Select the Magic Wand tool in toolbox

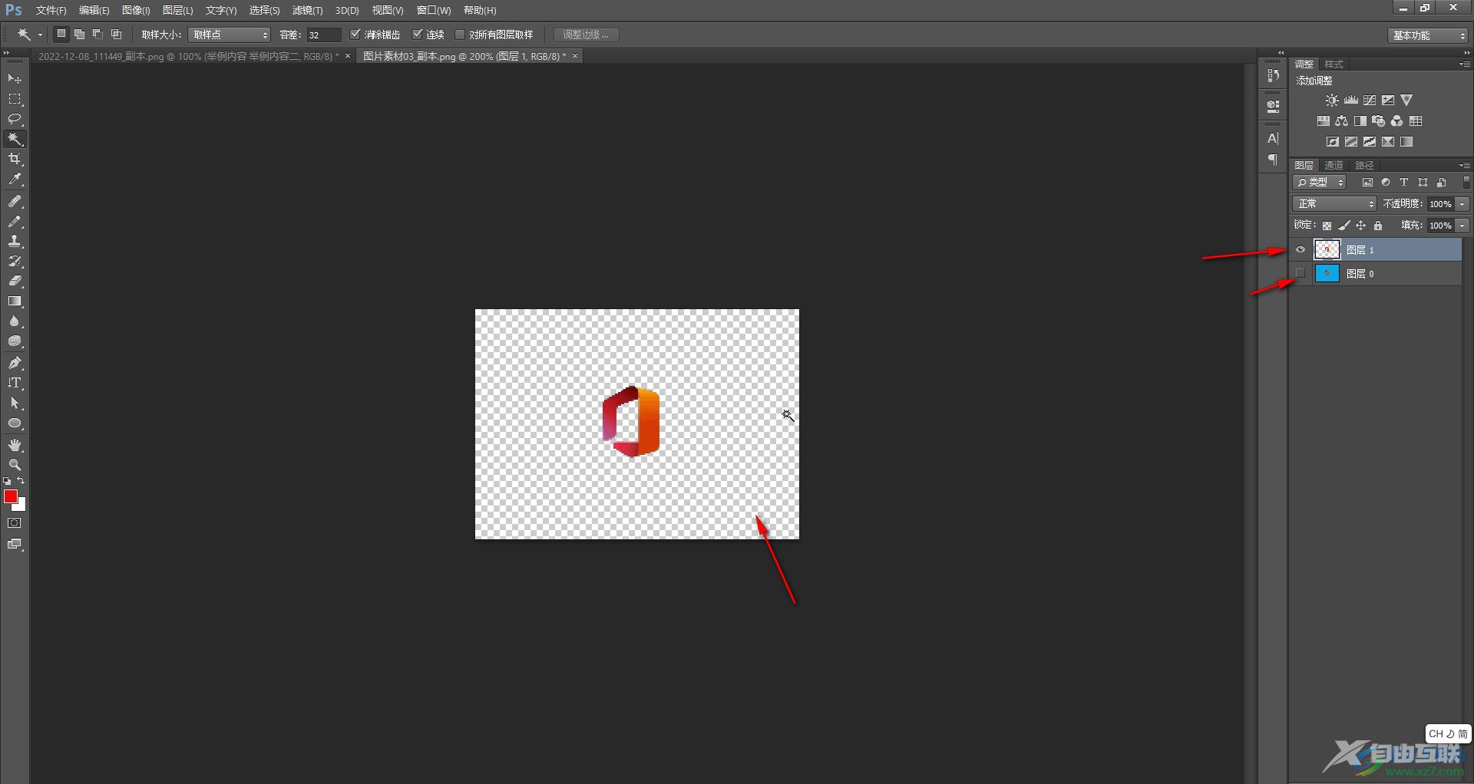point(15,139)
